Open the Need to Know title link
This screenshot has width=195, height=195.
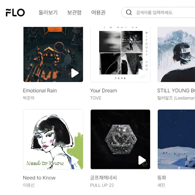(39, 178)
